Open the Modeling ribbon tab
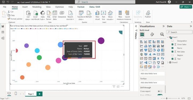Image resolution: width=193 pixels, height=100 pixels. click(37, 7)
